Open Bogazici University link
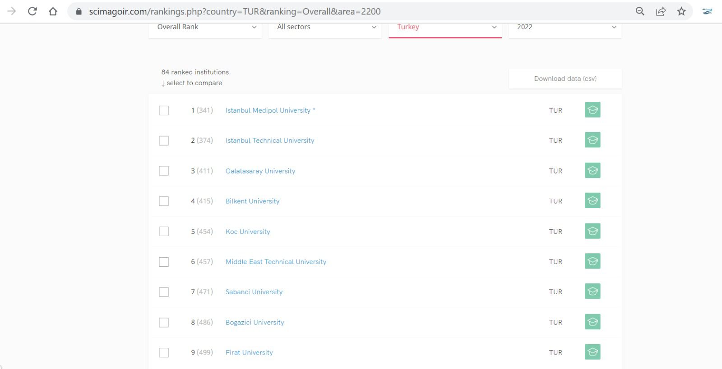The height and width of the screenshot is (369, 722). click(255, 322)
